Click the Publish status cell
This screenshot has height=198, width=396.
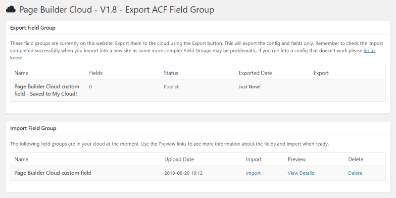coord(171,87)
